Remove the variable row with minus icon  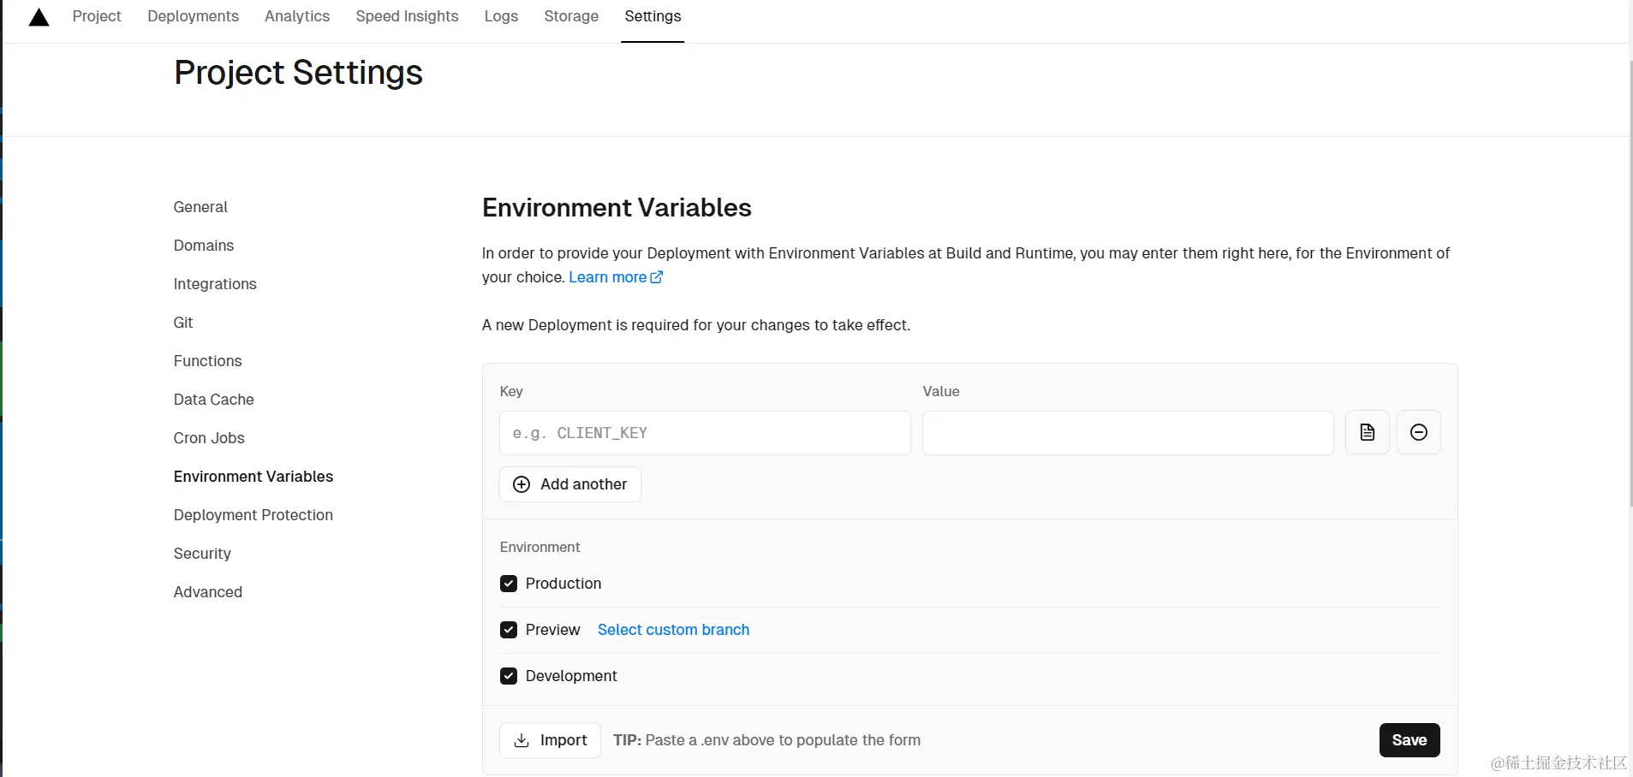point(1418,432)
